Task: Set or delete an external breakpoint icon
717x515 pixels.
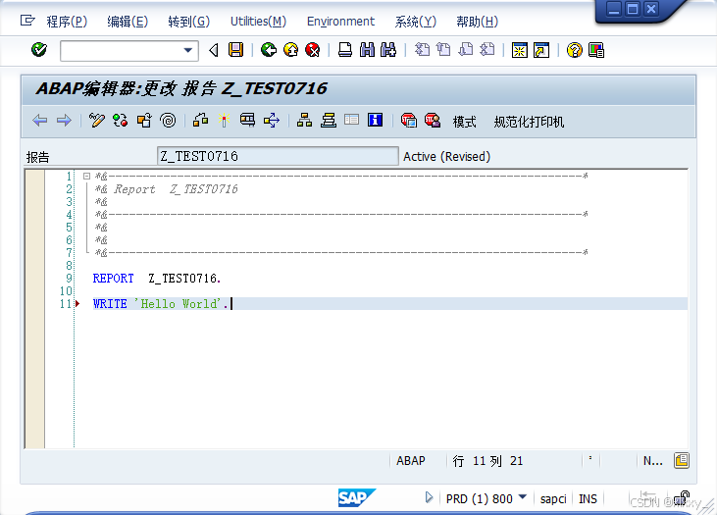Action: pos(433,121)
